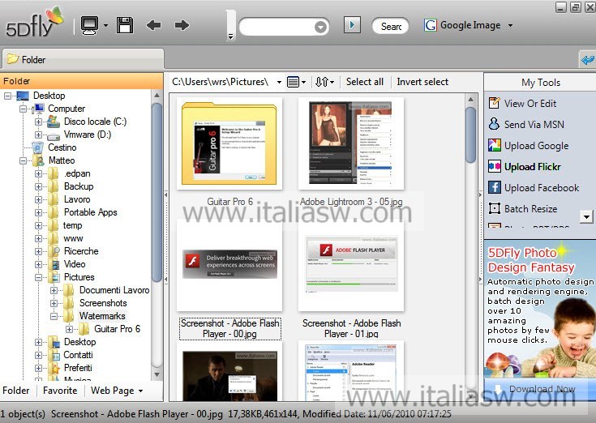Click the Video folder icon

[x=55, y=264]
